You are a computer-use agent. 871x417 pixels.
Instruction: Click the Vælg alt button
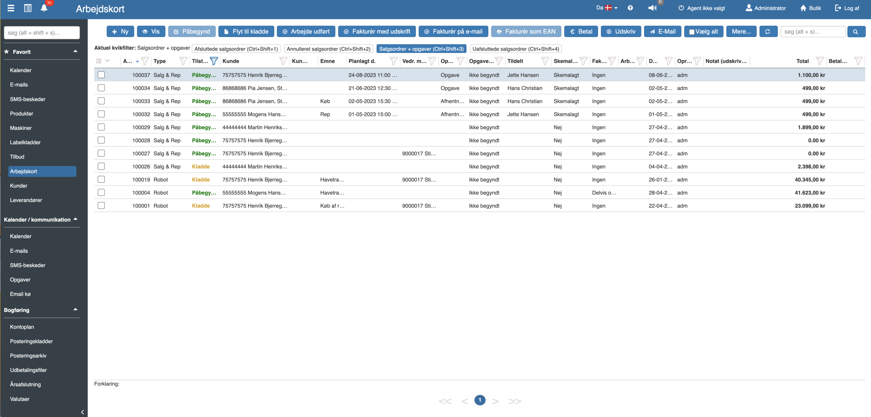click(704, 32)
